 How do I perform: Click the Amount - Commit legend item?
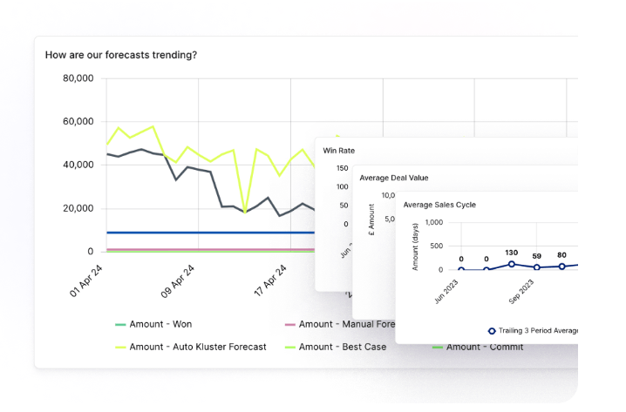(478, 347)
